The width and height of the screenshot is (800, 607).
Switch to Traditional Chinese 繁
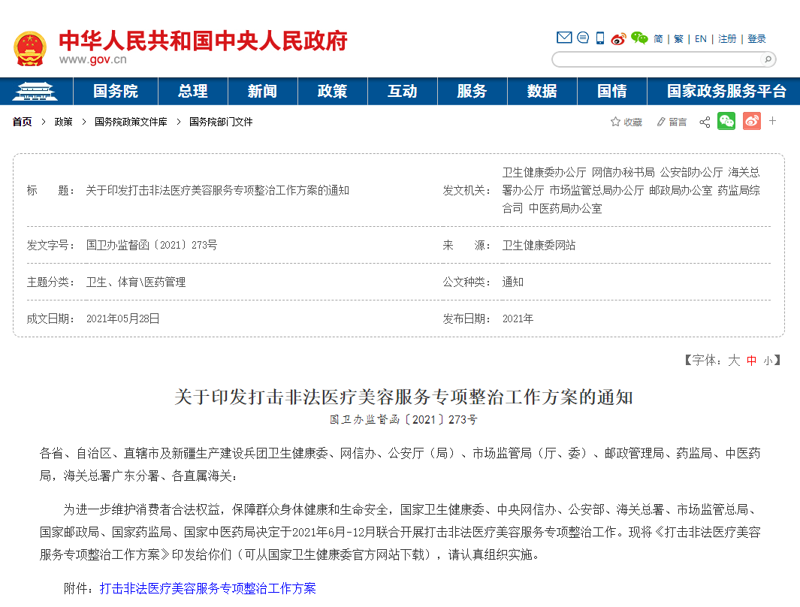point(678,39)
